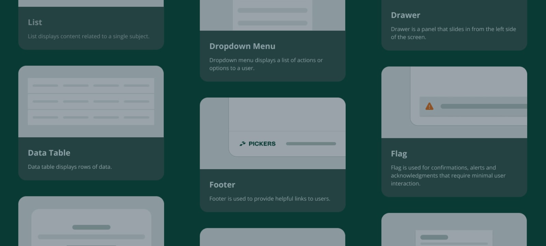Click the Footer preview thumbnail
This screenshot has width=546, height=246.
tap(273, 133)
